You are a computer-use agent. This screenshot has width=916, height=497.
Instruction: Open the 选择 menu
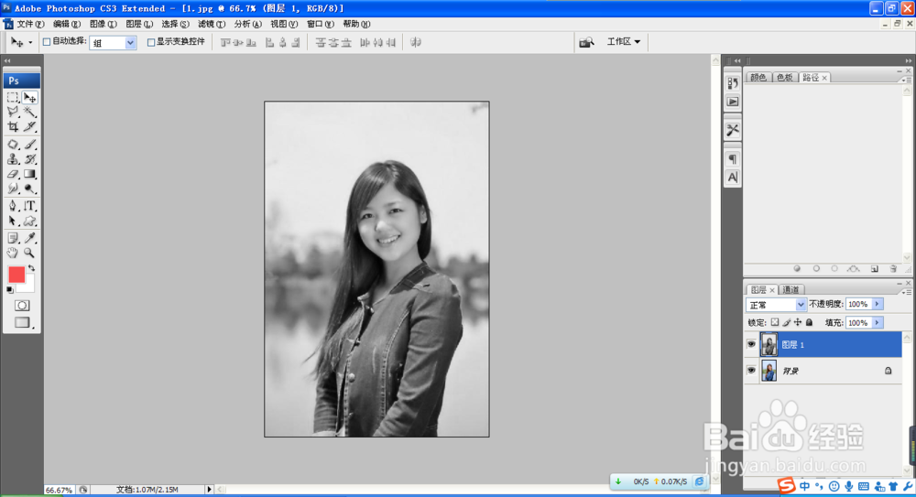tap(175, 24)
